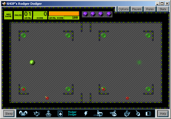Click the second purple gem life indicator

point(93,14)
